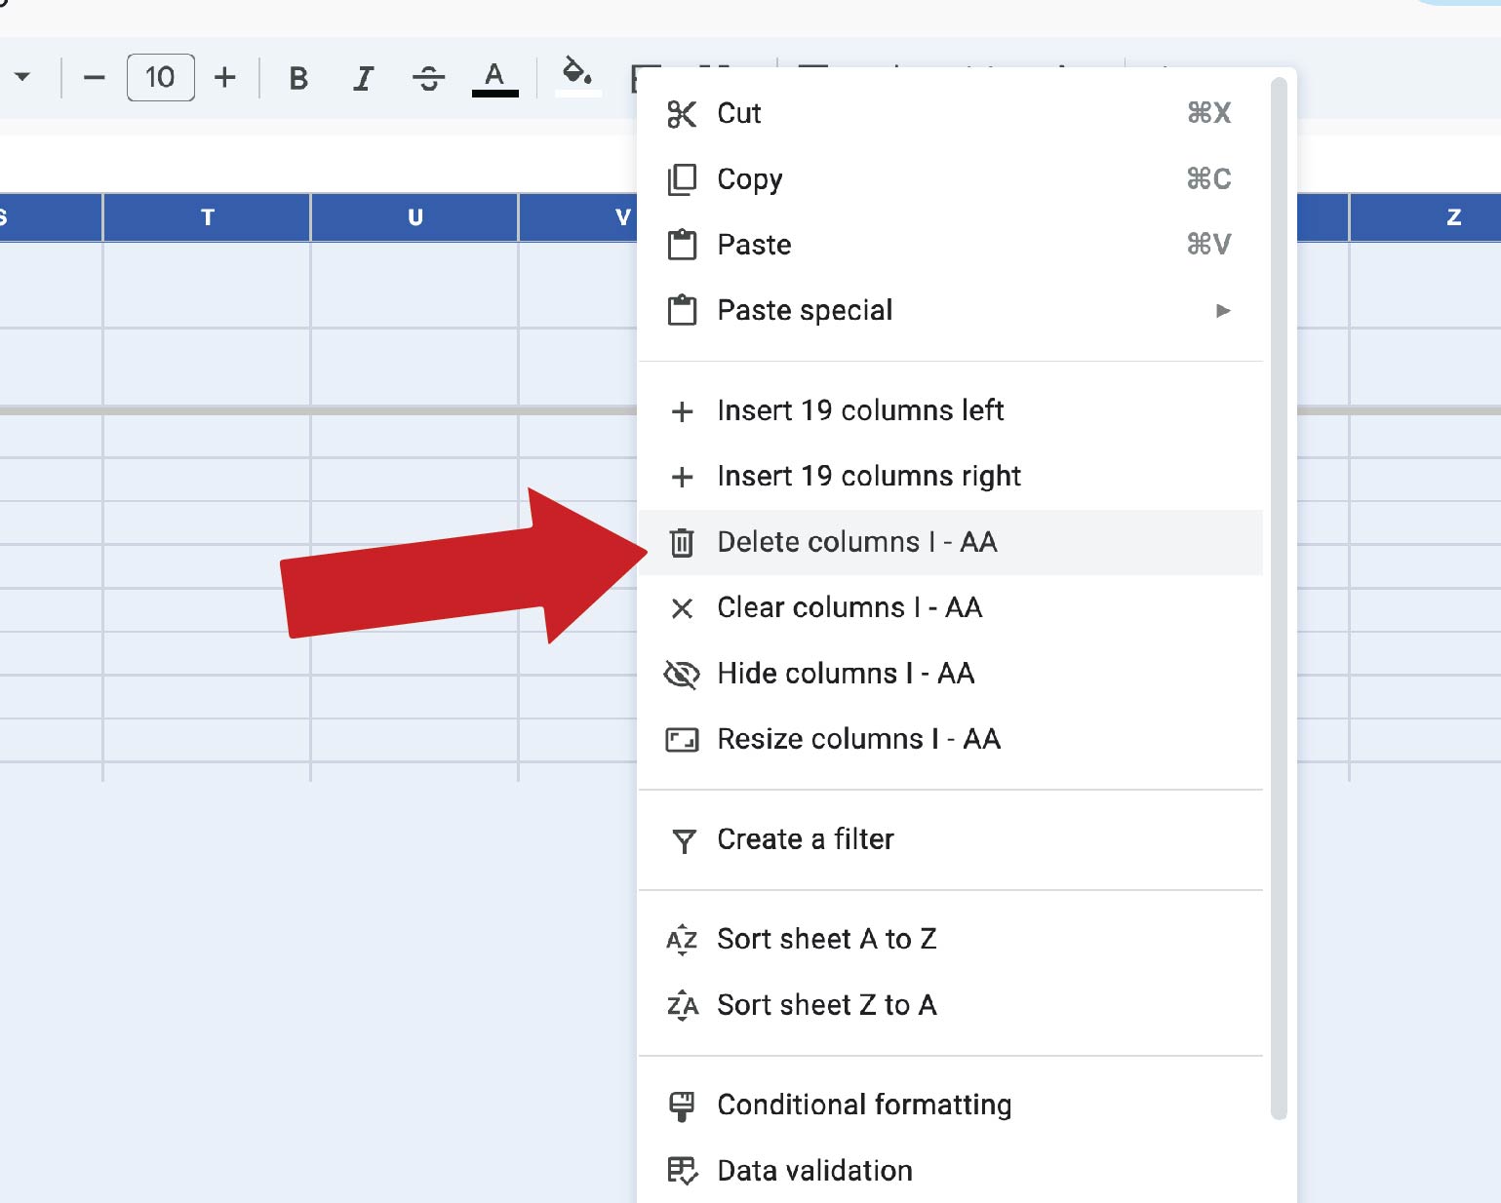1501x1203 pixels.
Task: Toggle strikethrough formatting
Action: pyautogui.click(x=428, y=78)
